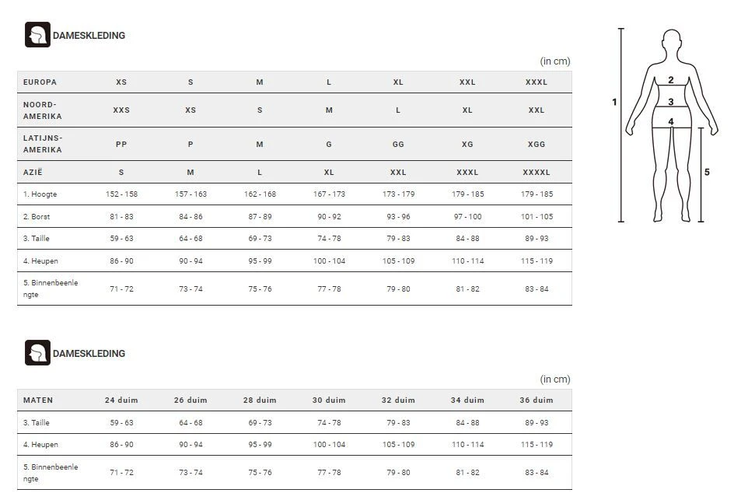
Task: Click the 24 duim column header
Action: [x=121, y=400]
